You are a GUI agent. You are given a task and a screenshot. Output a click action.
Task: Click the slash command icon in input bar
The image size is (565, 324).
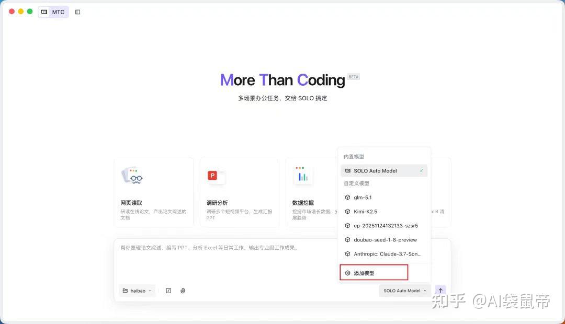[168, 291]
